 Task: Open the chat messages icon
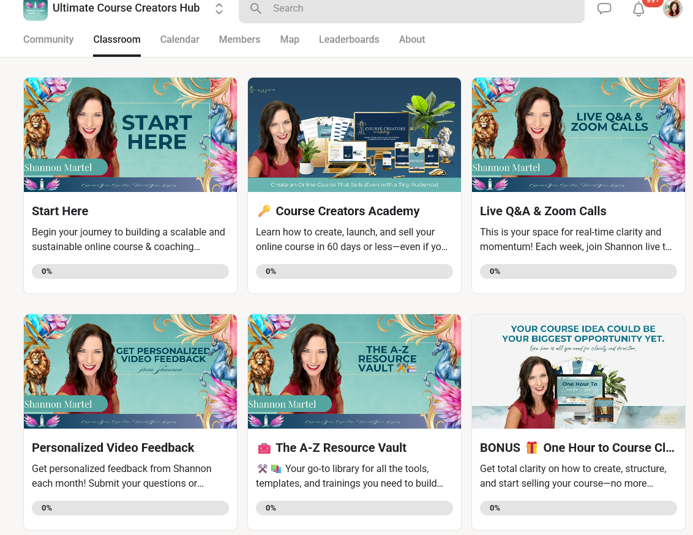pos(604,9)
